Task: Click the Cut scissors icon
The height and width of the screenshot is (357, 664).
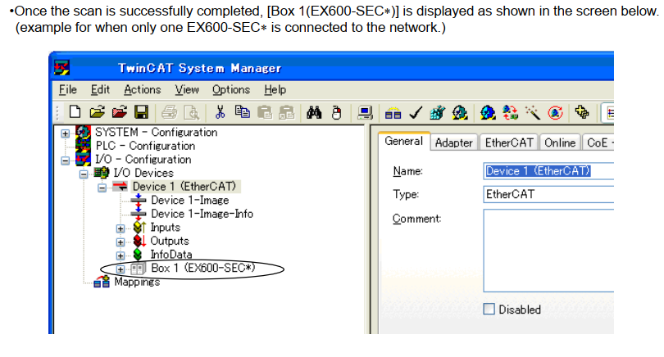Action: click(220, 112)
